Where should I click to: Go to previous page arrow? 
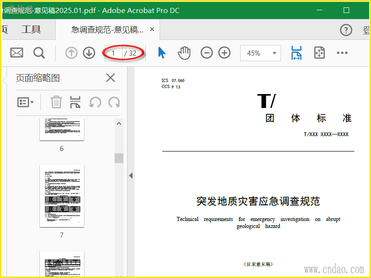pos(71,53)
